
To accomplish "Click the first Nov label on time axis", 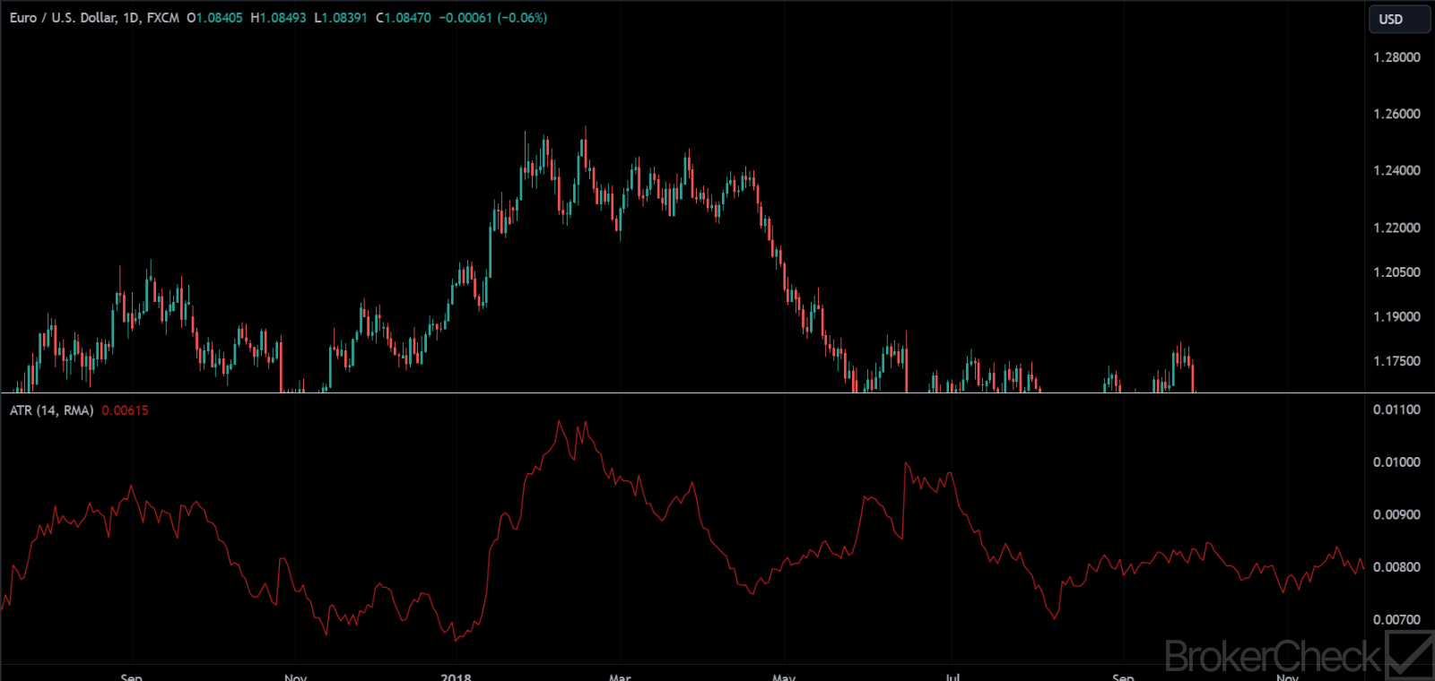I will (295, 677).
